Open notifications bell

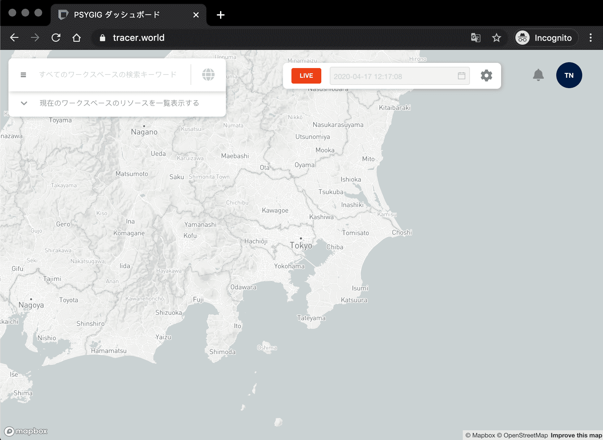(x=538, y=75)
